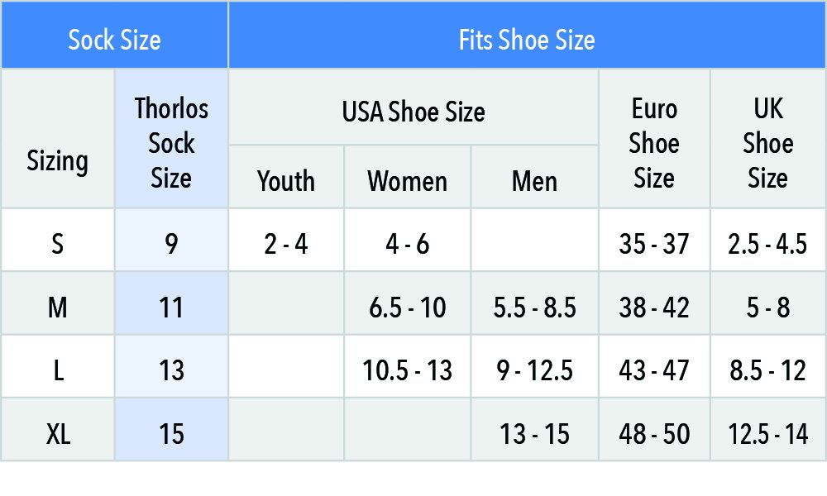
Task: Select the XL sizing row label
Action: (x=58, y=430)
